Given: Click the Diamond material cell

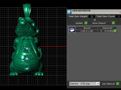Looking at the screenshot, I should coord(107,28).
